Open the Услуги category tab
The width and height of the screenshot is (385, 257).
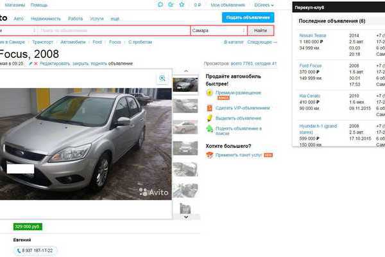point(97,19)
